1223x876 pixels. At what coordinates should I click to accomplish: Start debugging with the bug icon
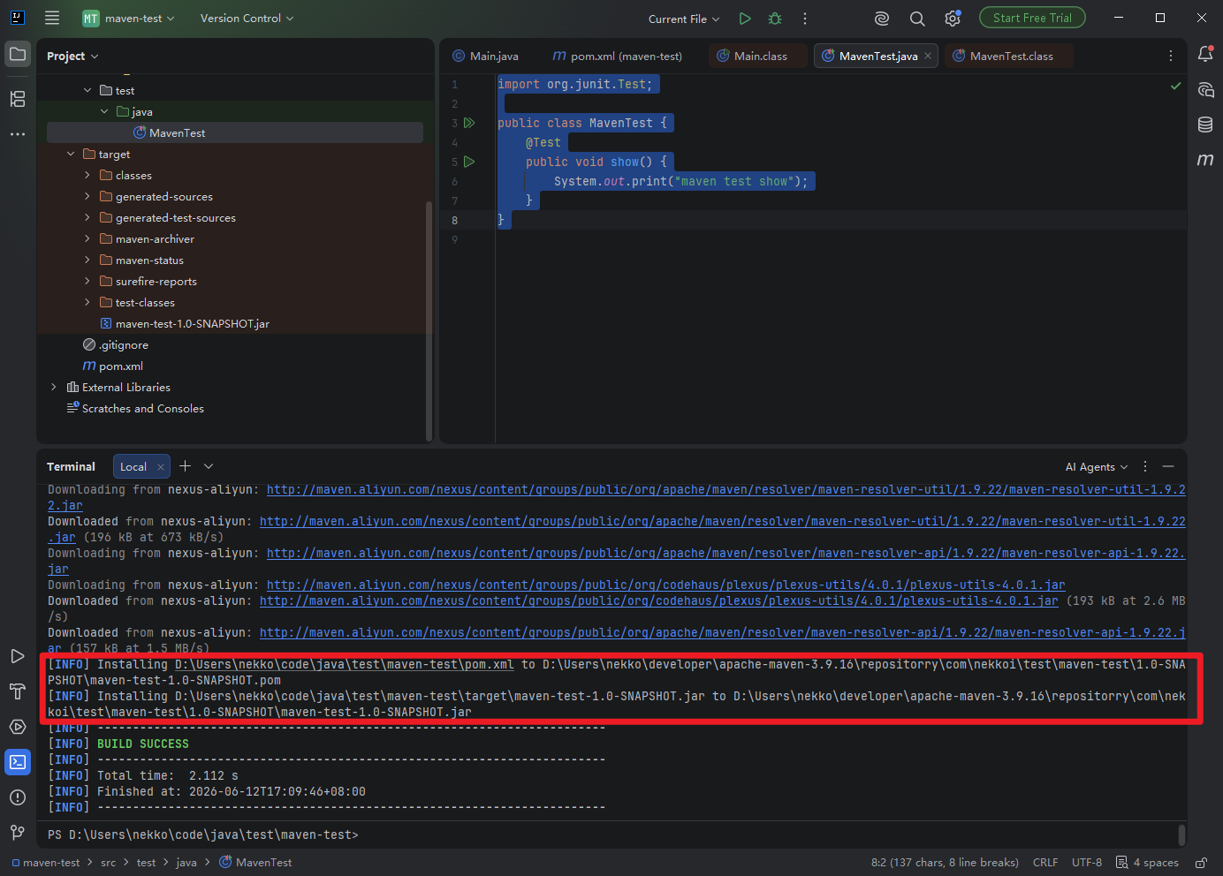[775, 19]
